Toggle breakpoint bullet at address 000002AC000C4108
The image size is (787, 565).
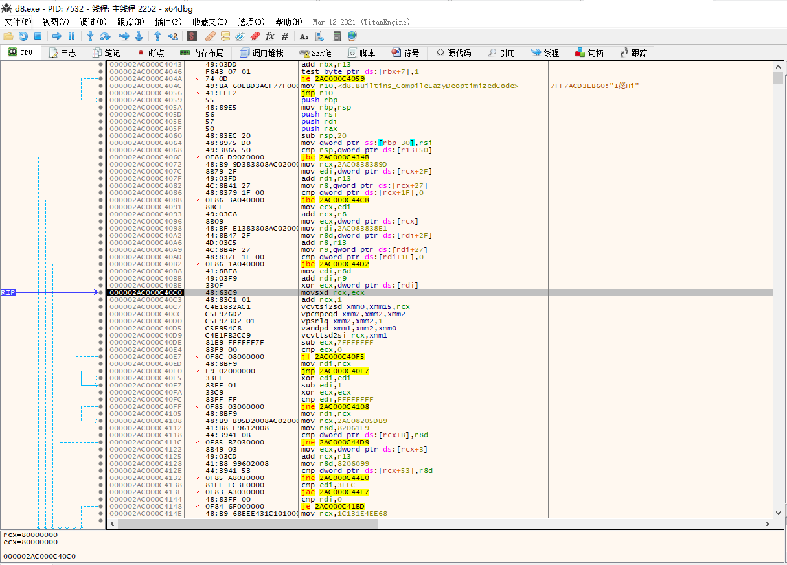[x=100, y=421]
